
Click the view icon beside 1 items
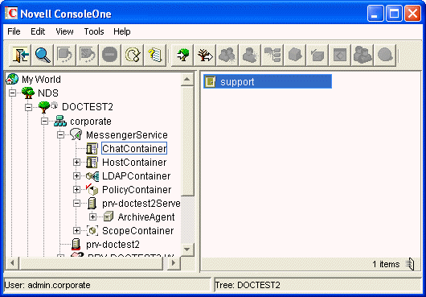pyautogui.click(x=410, y=264)
